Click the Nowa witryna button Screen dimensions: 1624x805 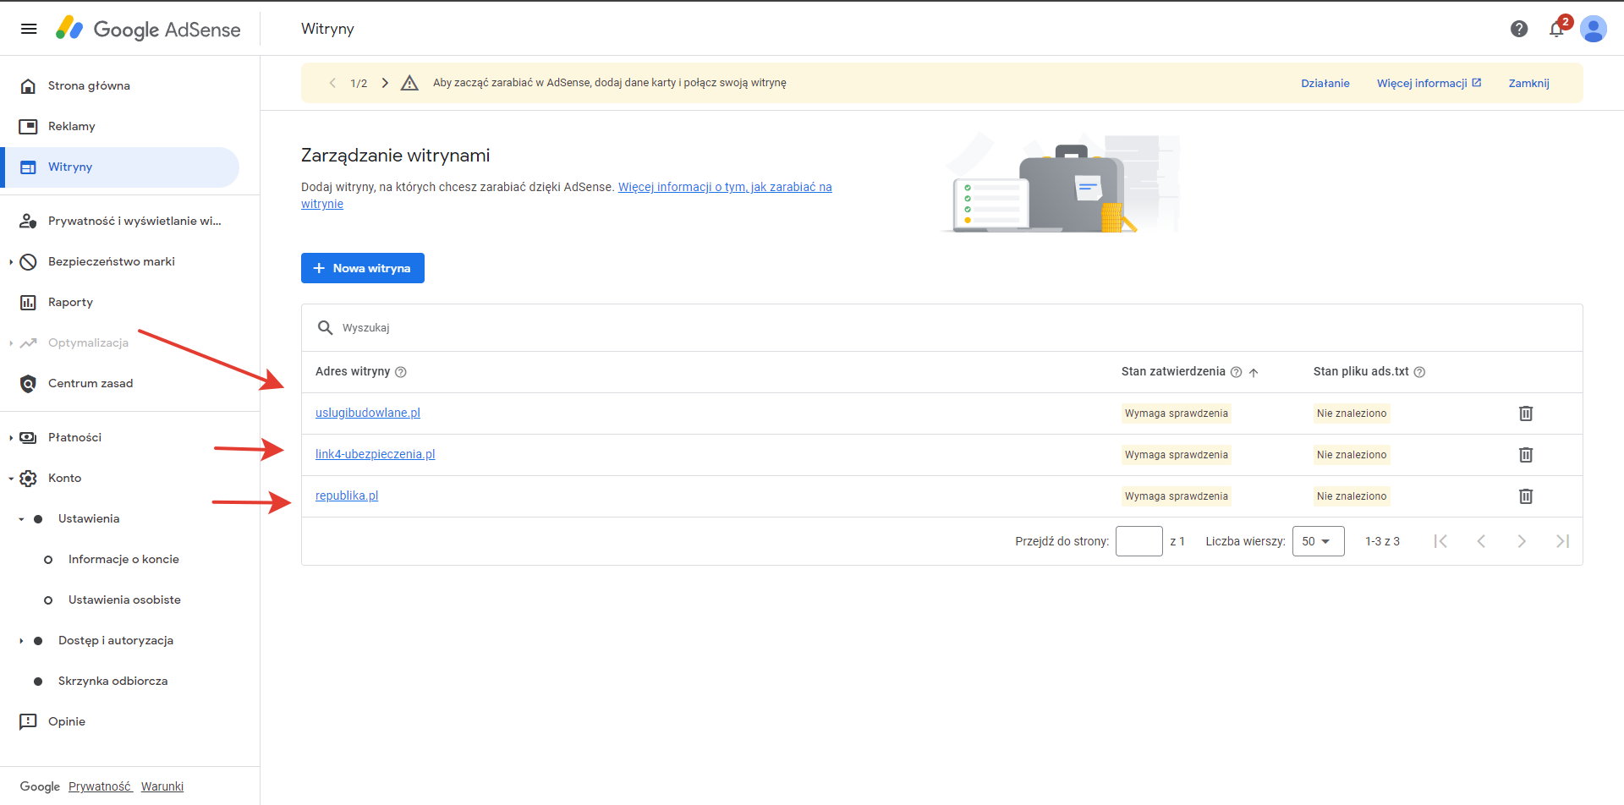click(363, 268)
